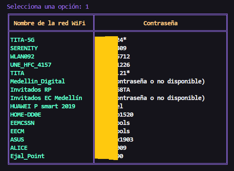
Task: Click the 'Nombre de la red WiFi' header
Action: click(x=50, y=23)
